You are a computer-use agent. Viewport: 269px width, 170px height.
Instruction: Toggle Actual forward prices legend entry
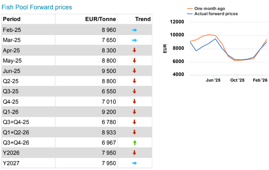(x=216, y=14)
